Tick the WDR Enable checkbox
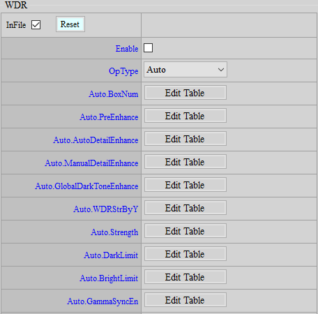318x314 pixels. point(148,48)
